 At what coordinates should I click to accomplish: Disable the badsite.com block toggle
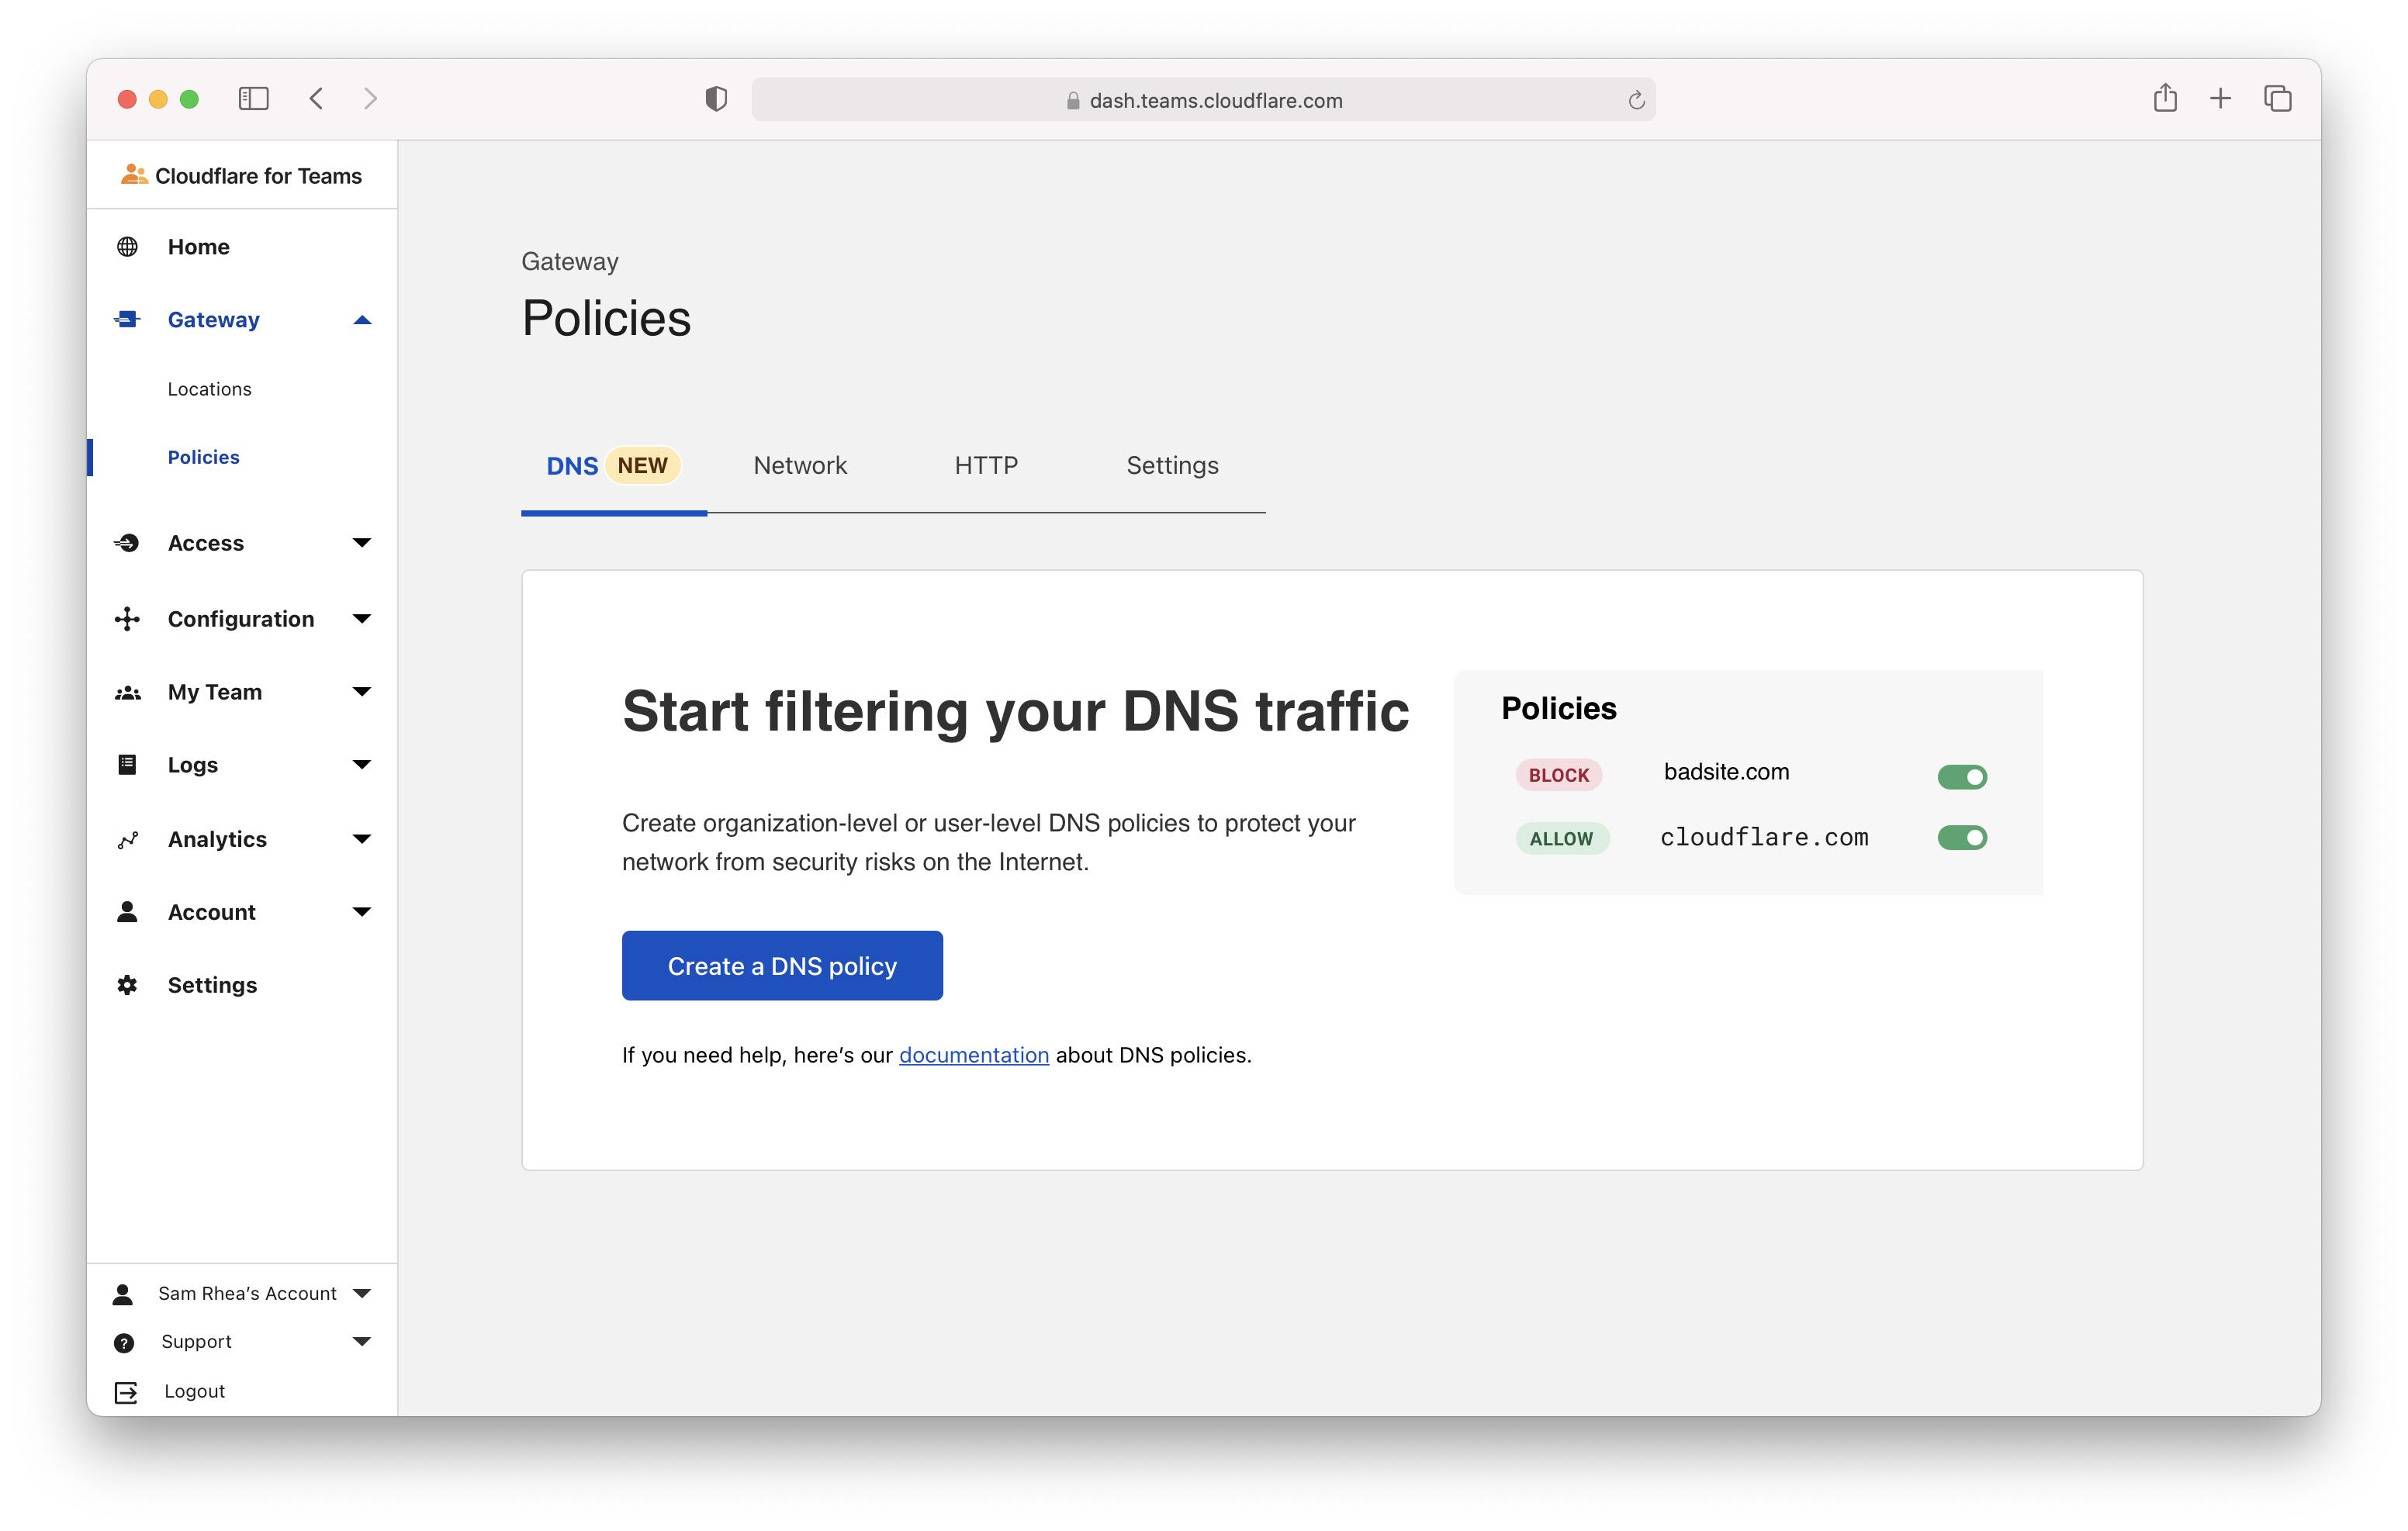(1962, 777)
